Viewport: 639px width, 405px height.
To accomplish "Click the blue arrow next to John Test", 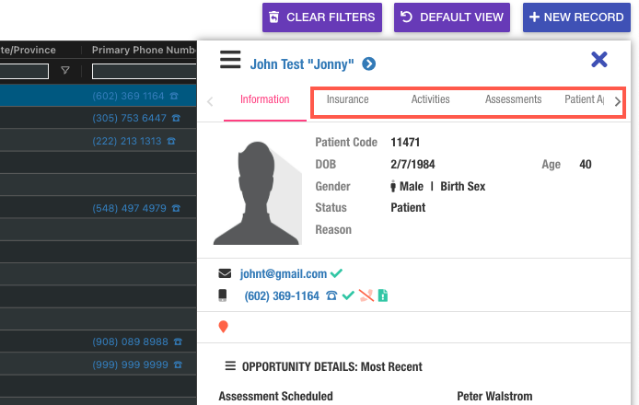I will coord(368,64).
